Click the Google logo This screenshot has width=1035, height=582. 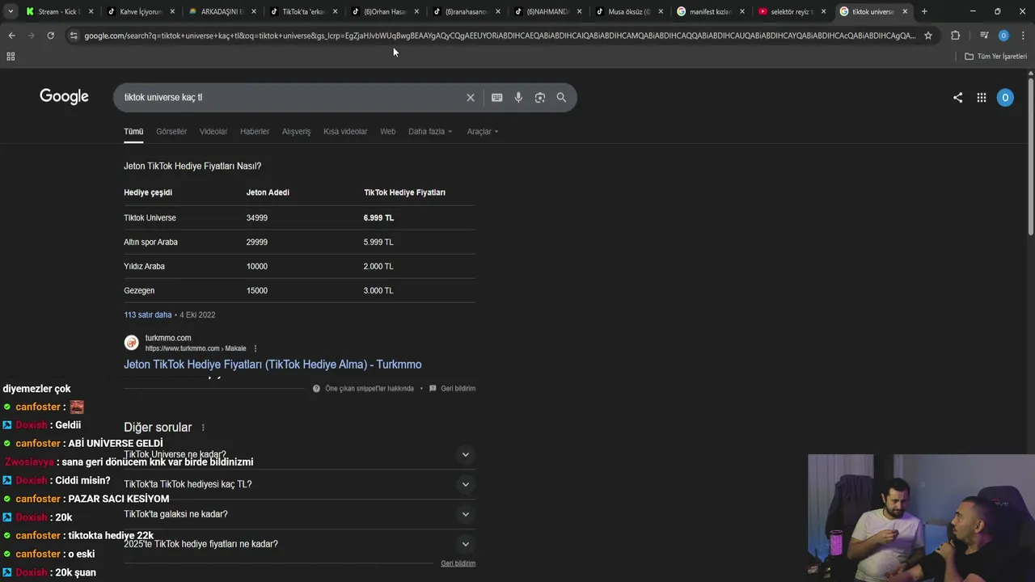[x=64, y=97]
